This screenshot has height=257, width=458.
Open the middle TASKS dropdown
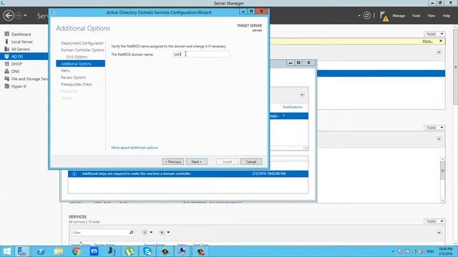434,128
